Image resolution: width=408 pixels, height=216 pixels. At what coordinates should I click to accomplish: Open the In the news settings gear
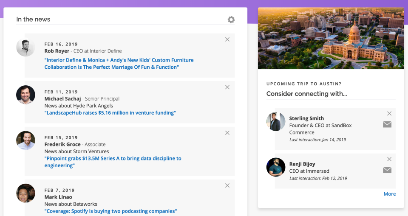231,20
